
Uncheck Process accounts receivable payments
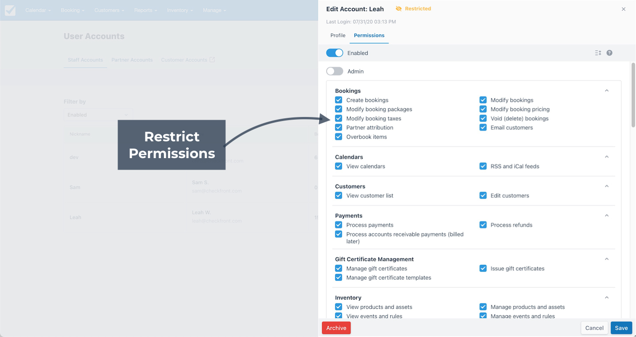339,234
